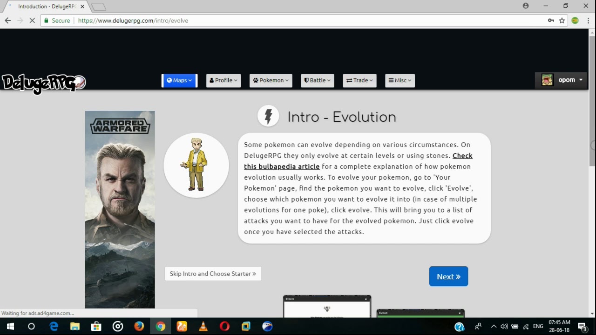Open the notification action center
This screenshot has height=335, width=596.
[582, 327]
